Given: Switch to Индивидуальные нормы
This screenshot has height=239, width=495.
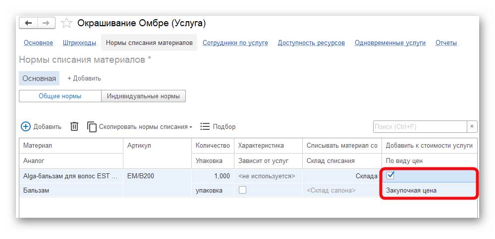Looking at the screenshot, I should click(143, 96).
